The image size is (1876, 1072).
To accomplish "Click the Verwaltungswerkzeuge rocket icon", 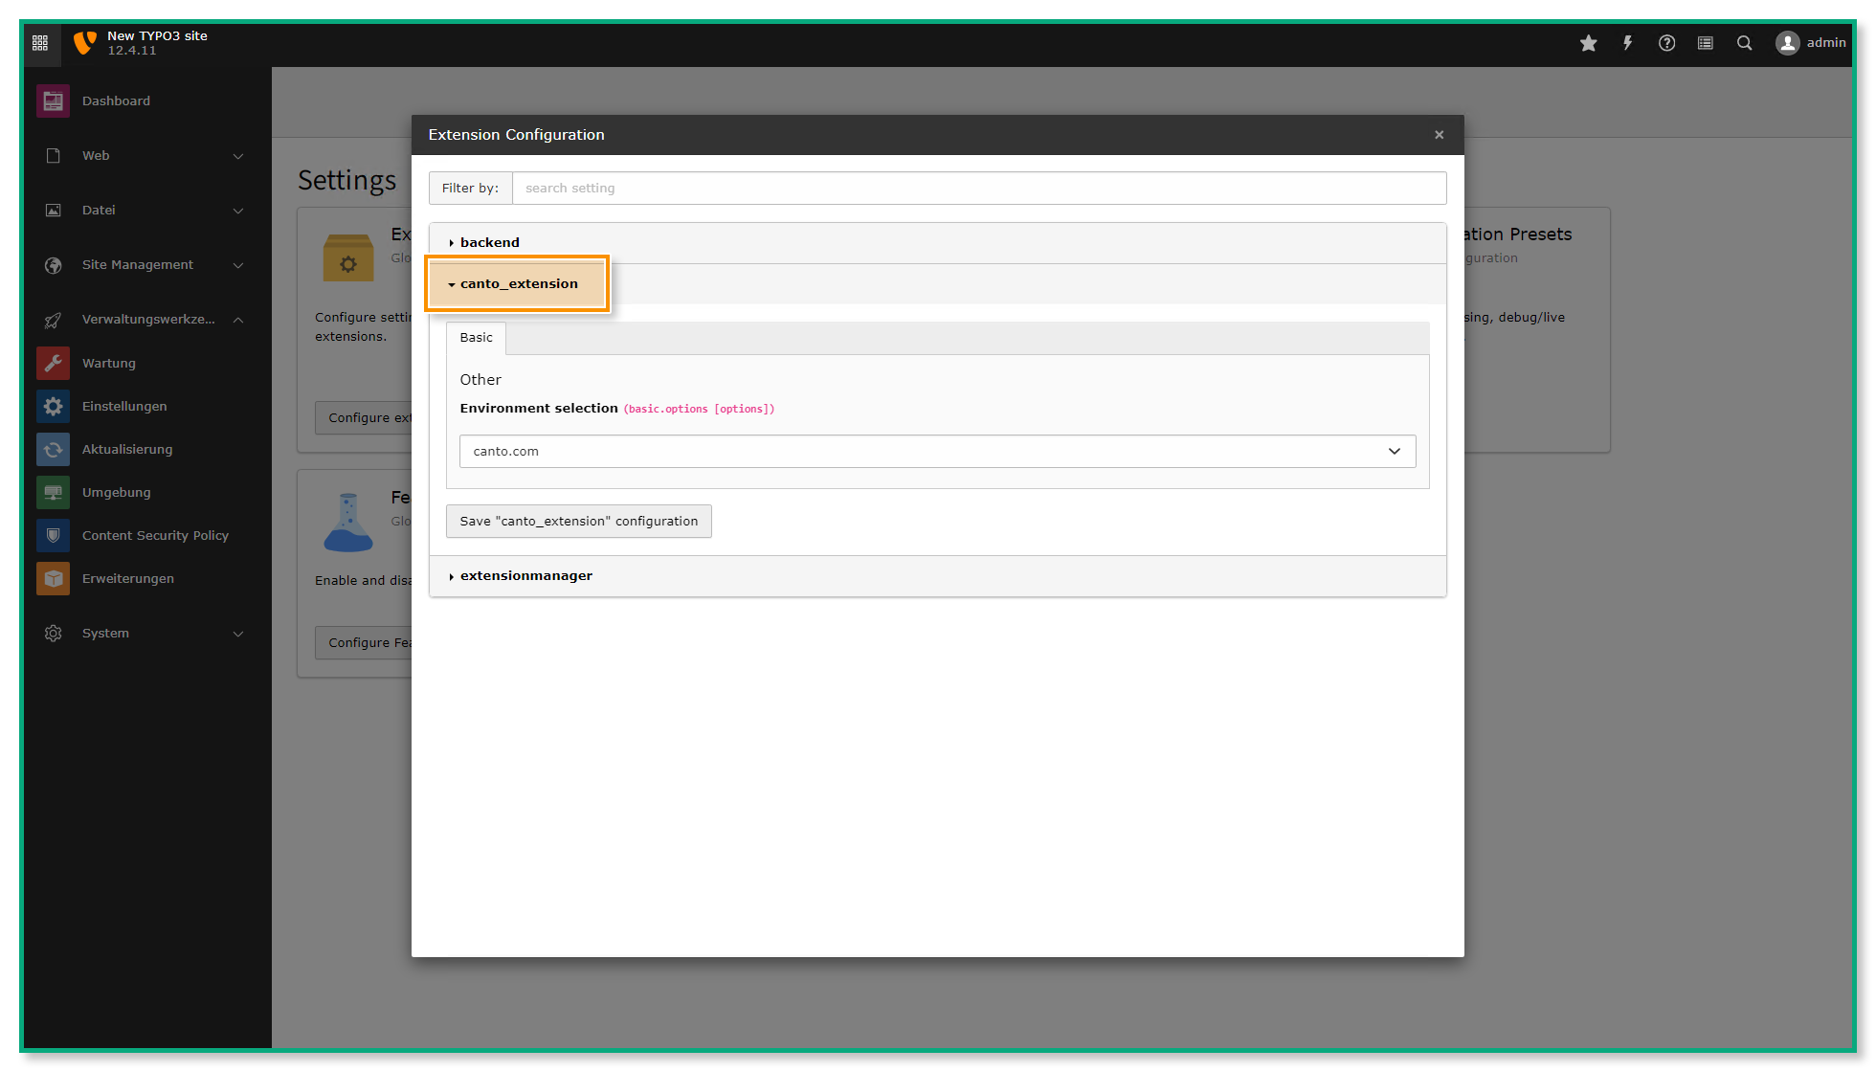I will point(53,320).
